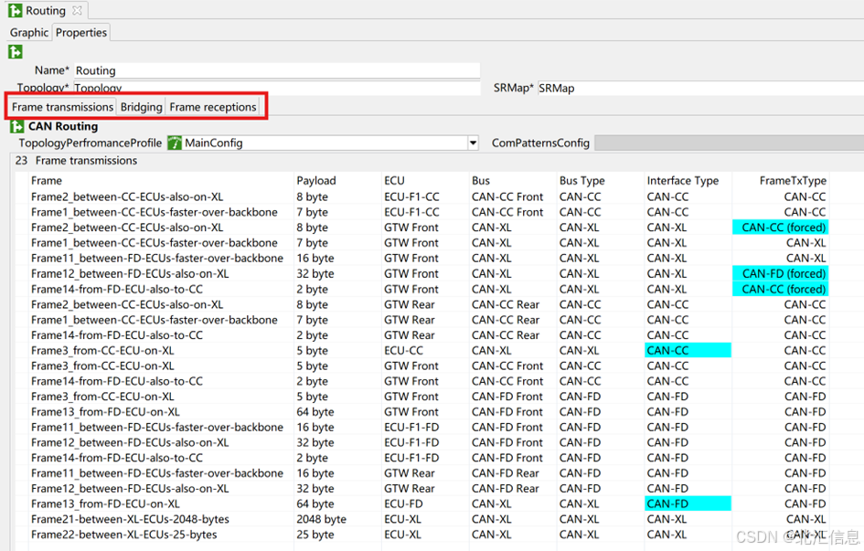Select highlighted CAN-FD Interface Type cell
864x551 pixels.
click(688, 503)
